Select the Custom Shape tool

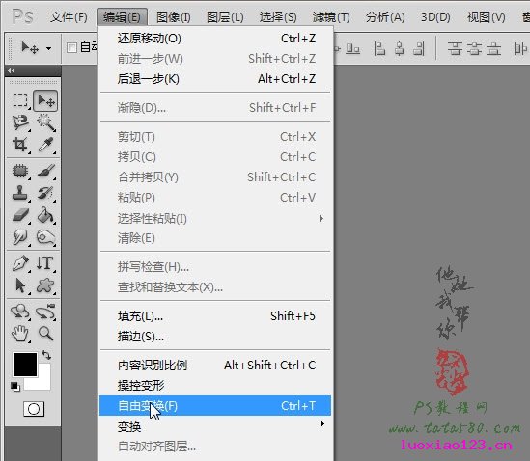click(46, 285)
